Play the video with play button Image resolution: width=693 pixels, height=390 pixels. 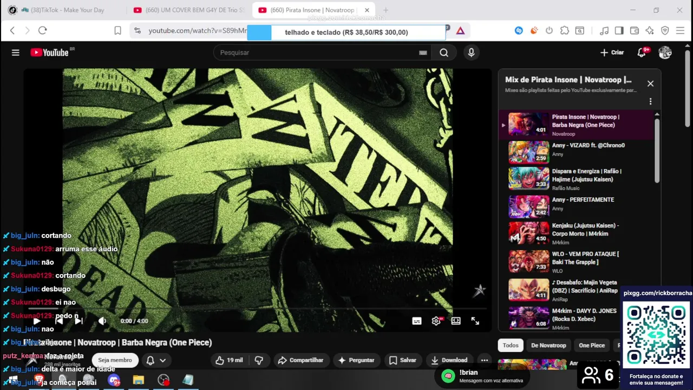coord(36,321)
